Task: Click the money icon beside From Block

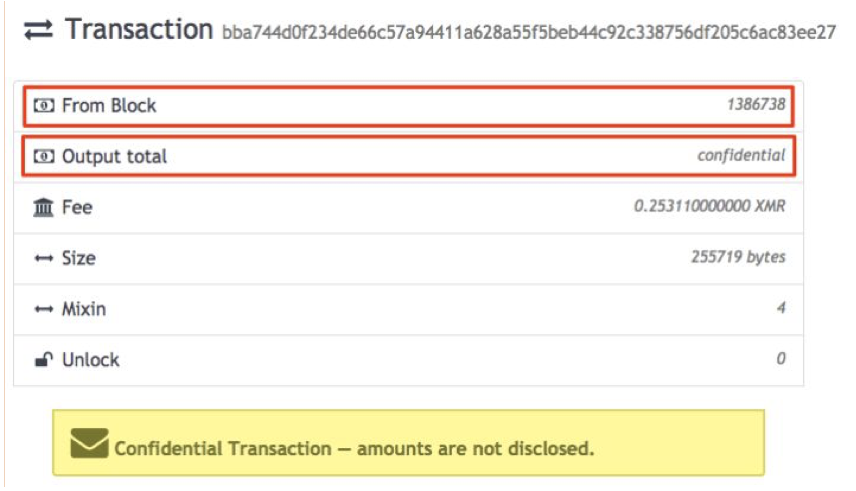Action: (x=44, y=106)
